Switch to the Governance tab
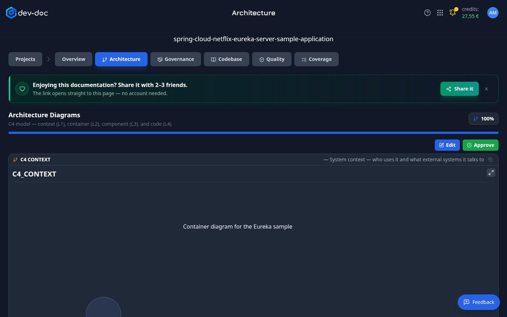The width and height of the screenshot is (507, 317). [x=176, y=59]
